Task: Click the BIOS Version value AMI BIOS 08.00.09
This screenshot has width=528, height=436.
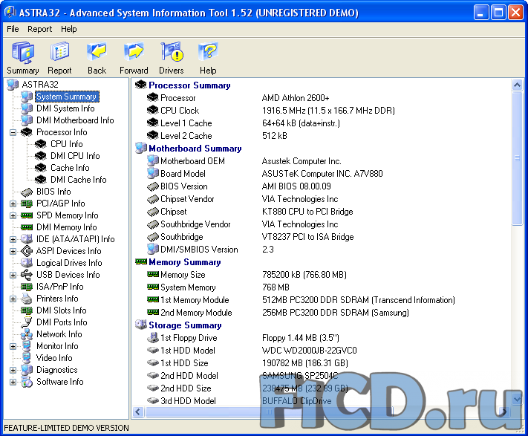Action: (296, 186)
